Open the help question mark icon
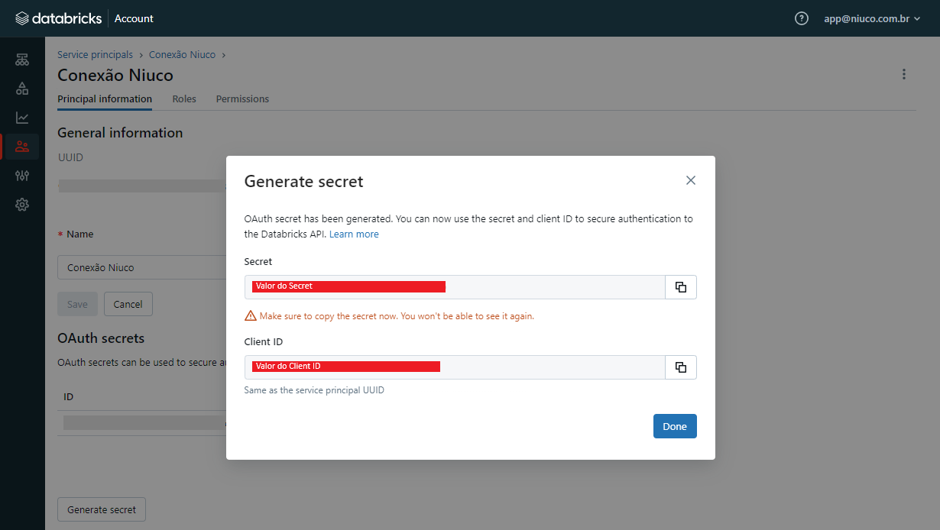The image size is (940, 530). pyautogui.click(x=802, y=18)
